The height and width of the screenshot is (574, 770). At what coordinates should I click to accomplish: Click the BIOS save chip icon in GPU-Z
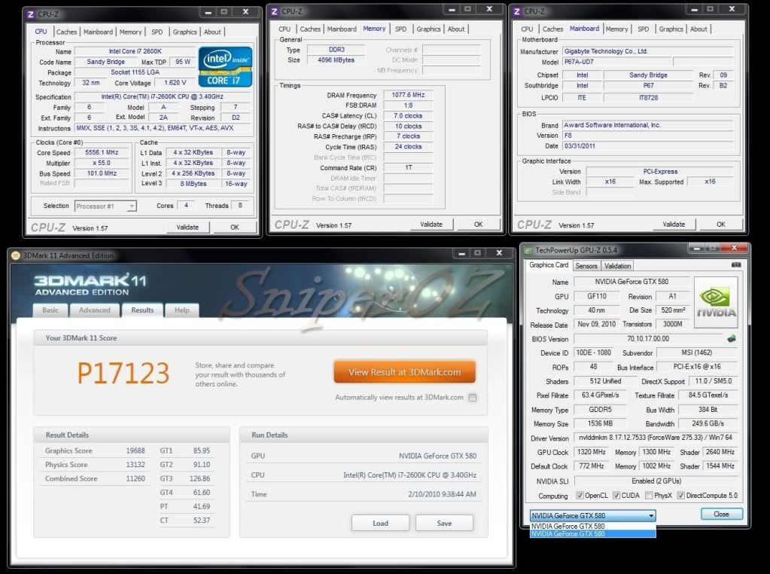tap(731, 339)
